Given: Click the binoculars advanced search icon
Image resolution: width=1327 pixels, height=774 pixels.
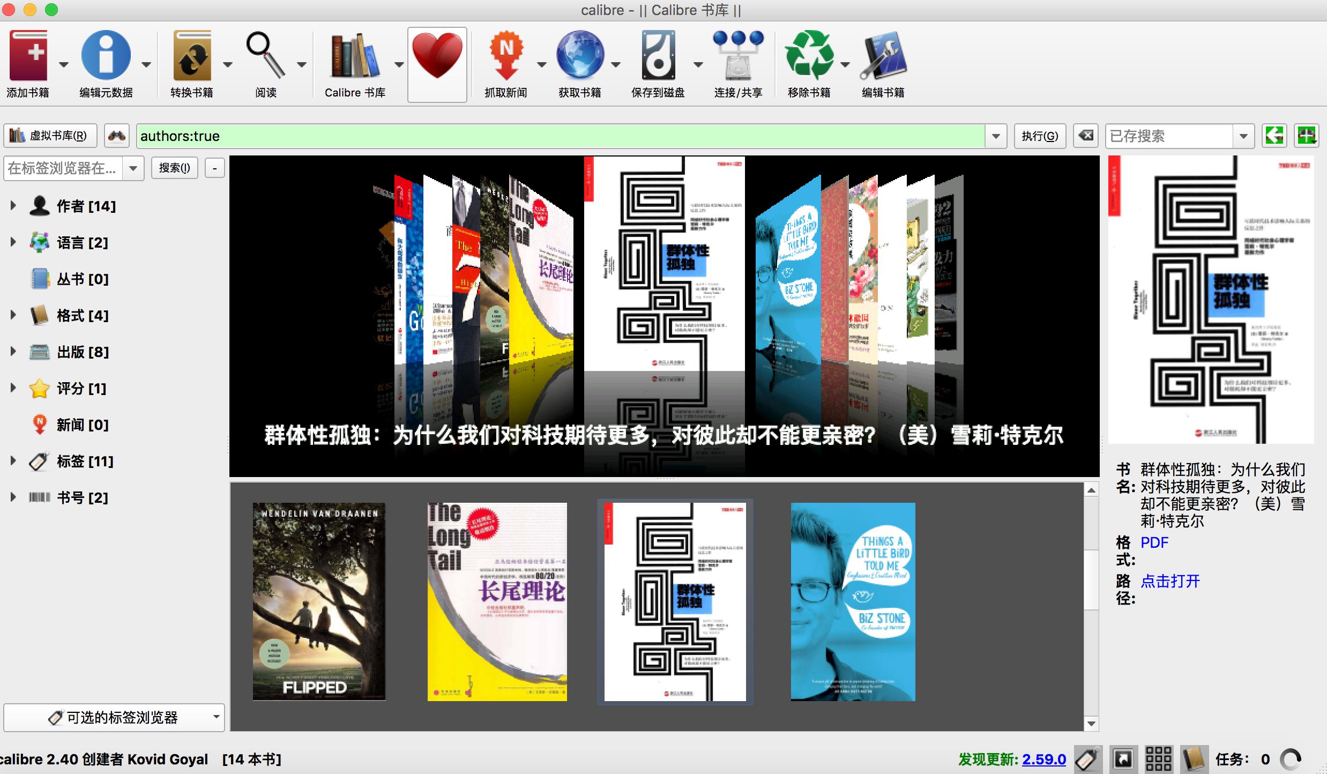Looking at the screenshot, I should [117, 136].
